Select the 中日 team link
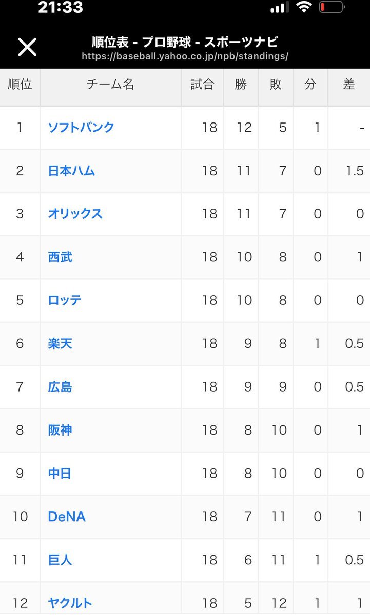This screenshot has height=615, width=370. [60, 474]
